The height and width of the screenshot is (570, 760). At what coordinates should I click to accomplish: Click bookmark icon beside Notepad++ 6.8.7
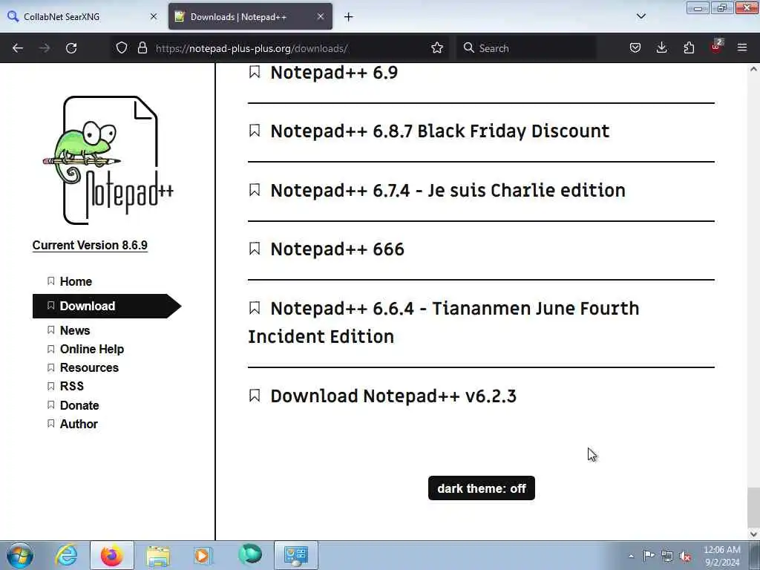coord(255,131)
